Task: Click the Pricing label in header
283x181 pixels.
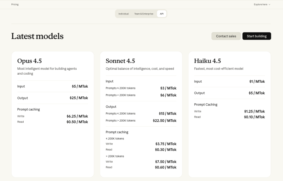Action: (x=15, y=5)
